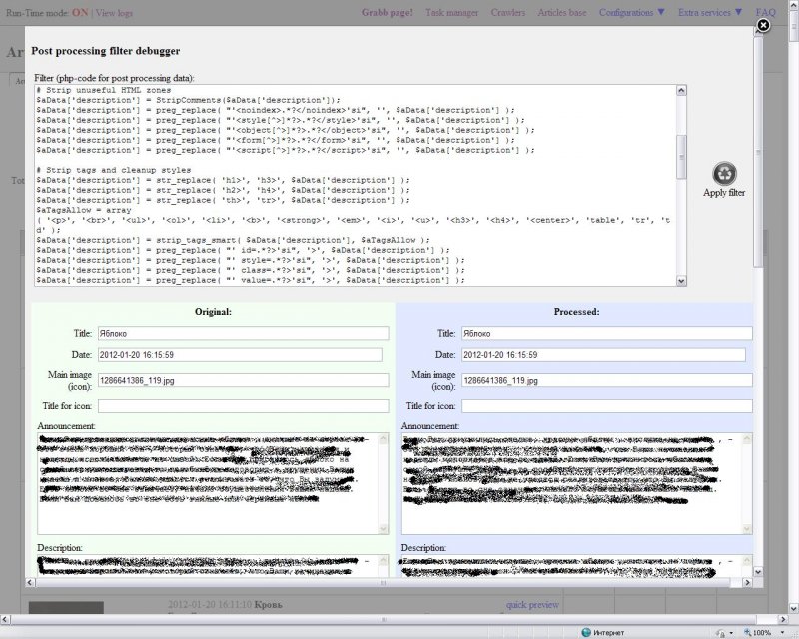Close the Post processing filter debugger dialog
Screen dimensions: 799x639
click(x=763, y=27)
